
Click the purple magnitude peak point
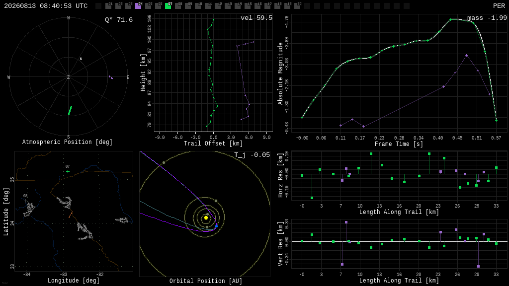(x=466, y=56)
